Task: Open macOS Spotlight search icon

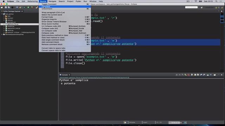Action: click(216, 1)
